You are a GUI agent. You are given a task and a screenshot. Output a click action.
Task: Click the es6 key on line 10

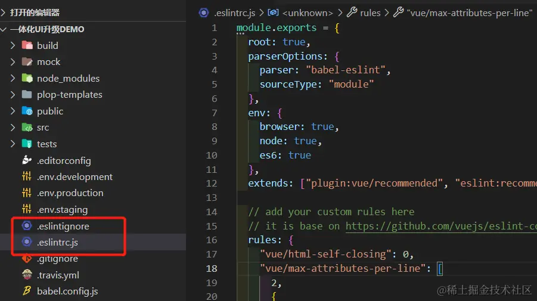268,155
